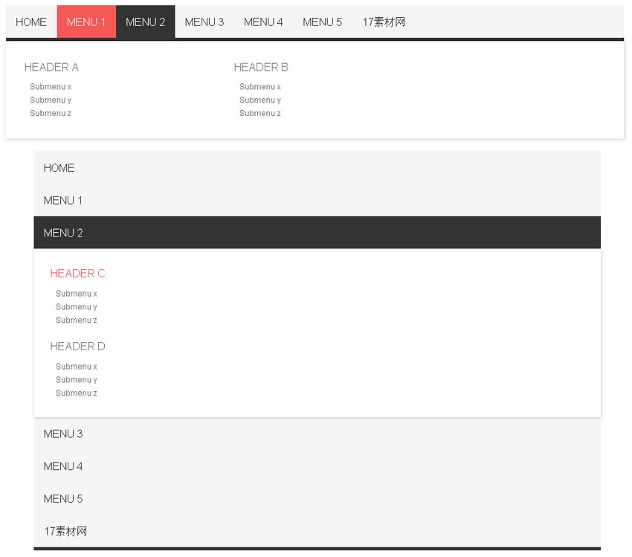
Task: Open Submenu x under HEADER B
Action: point(260,87)
